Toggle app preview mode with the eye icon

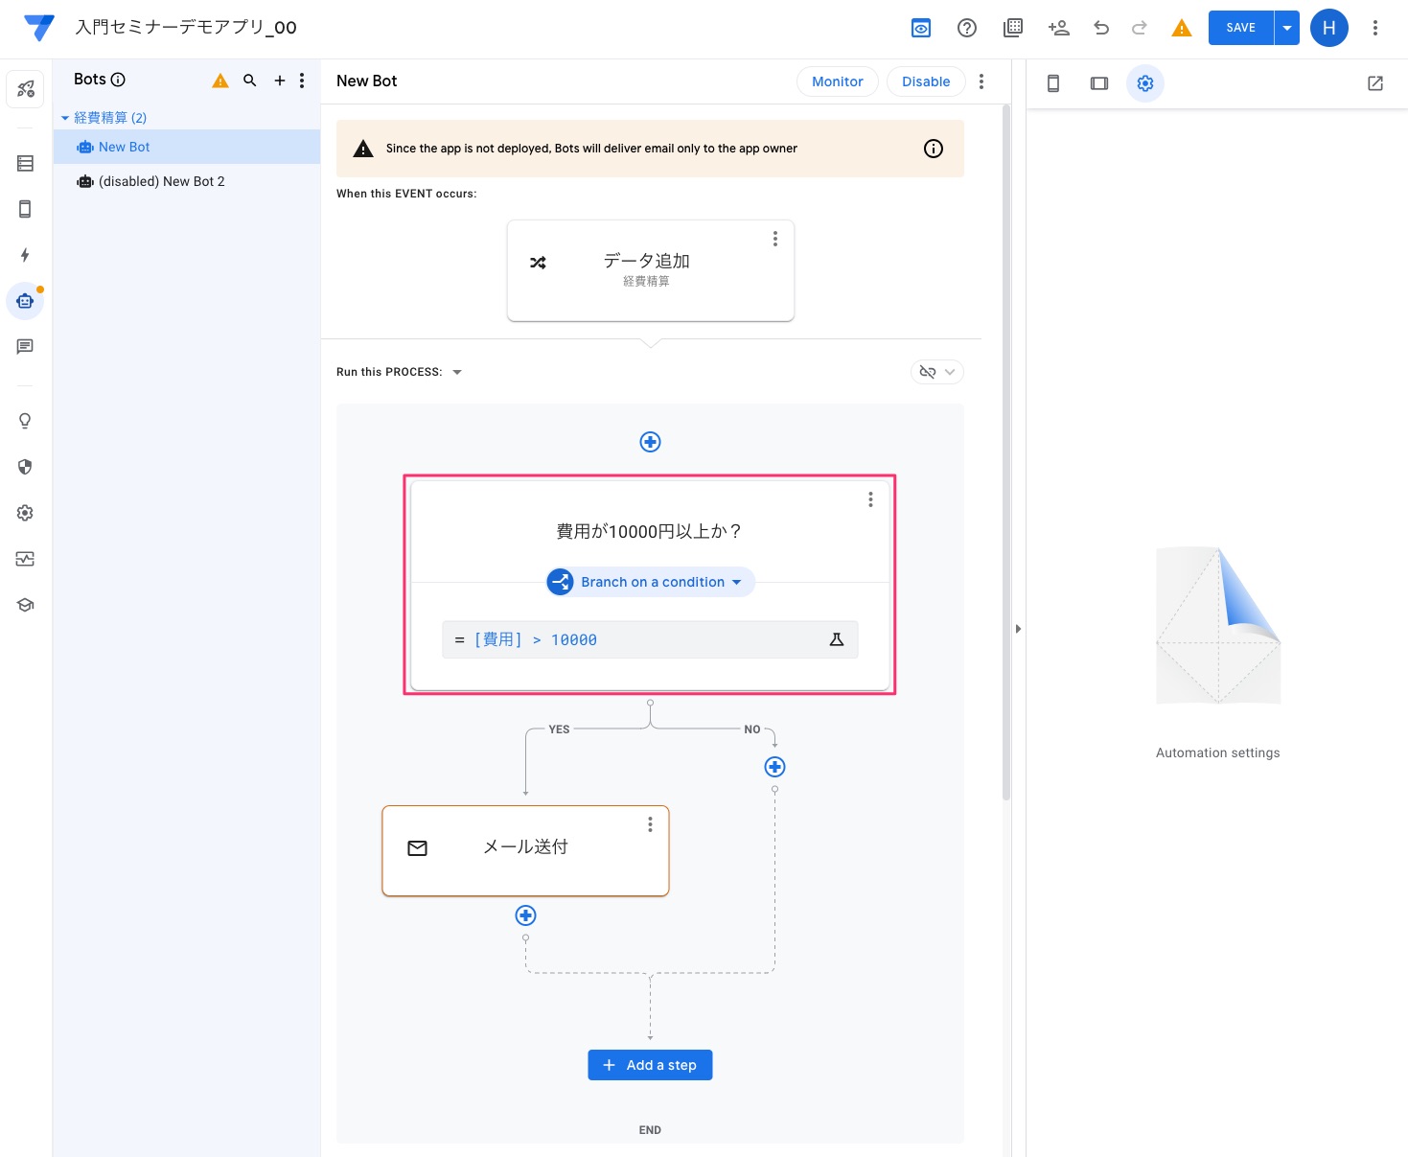(x=920, y=28)
